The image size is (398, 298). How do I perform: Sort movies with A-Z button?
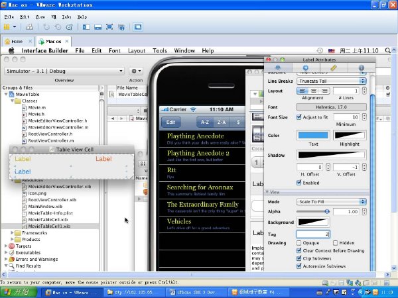tap(205, 122)
